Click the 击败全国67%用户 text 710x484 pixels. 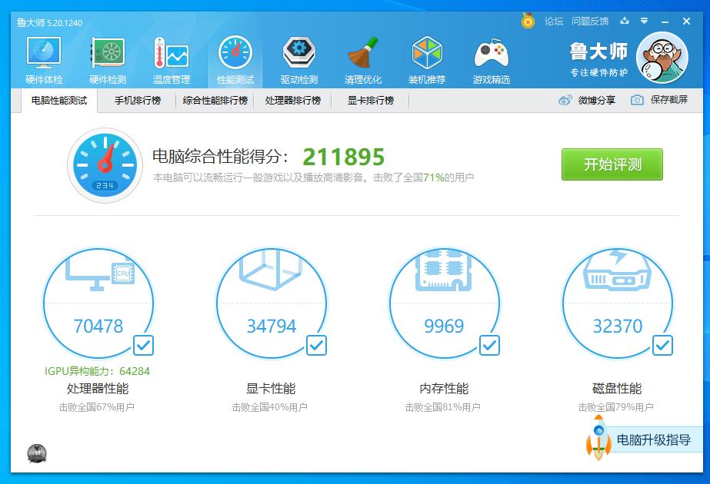pyautogui.click(x=96, y=407)
